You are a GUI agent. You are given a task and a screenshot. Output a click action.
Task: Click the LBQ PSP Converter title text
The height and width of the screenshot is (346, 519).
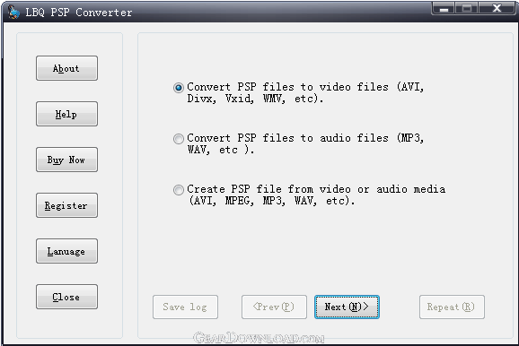pos(79,13)
